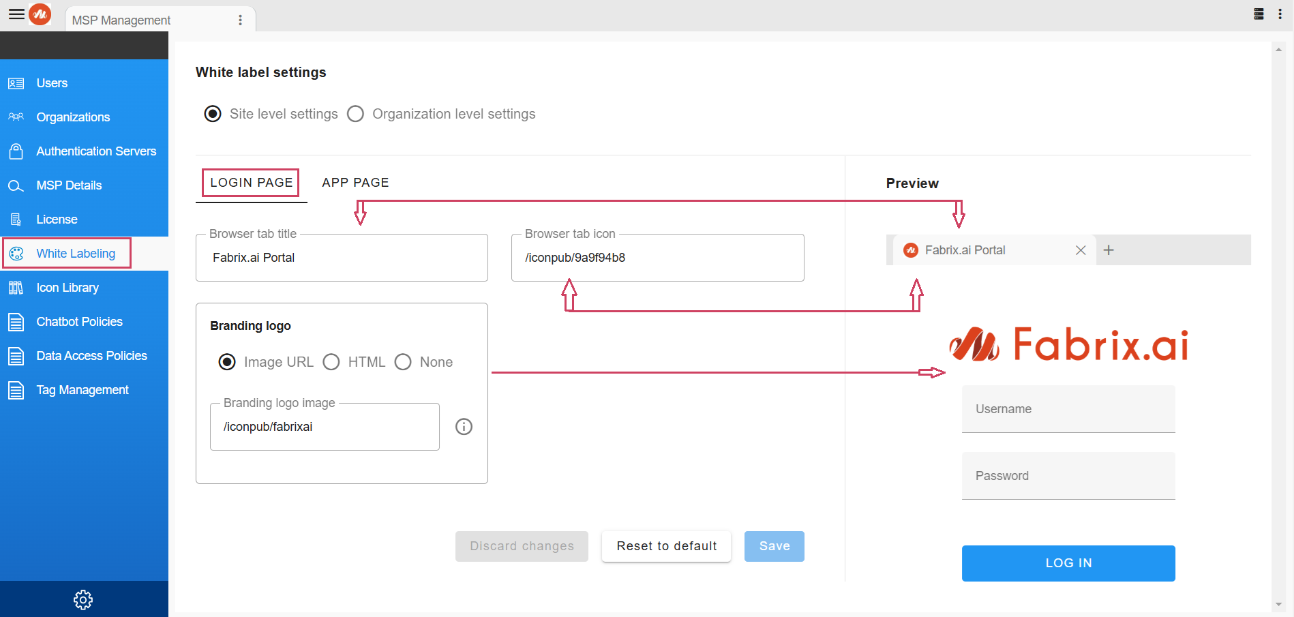This screenshot has height=617, width=1294.
Task: Select Organization level settings radio button
Action: point(355,114)
